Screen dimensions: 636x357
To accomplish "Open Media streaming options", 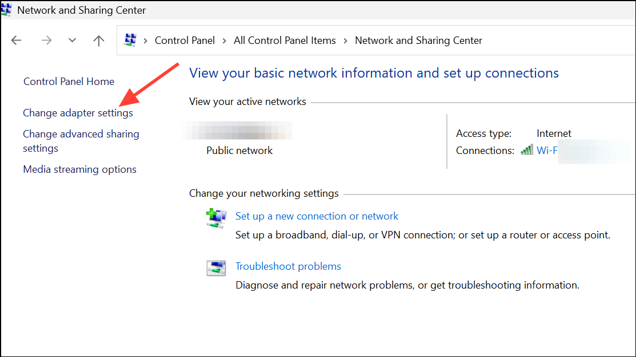I will [79, 169].
